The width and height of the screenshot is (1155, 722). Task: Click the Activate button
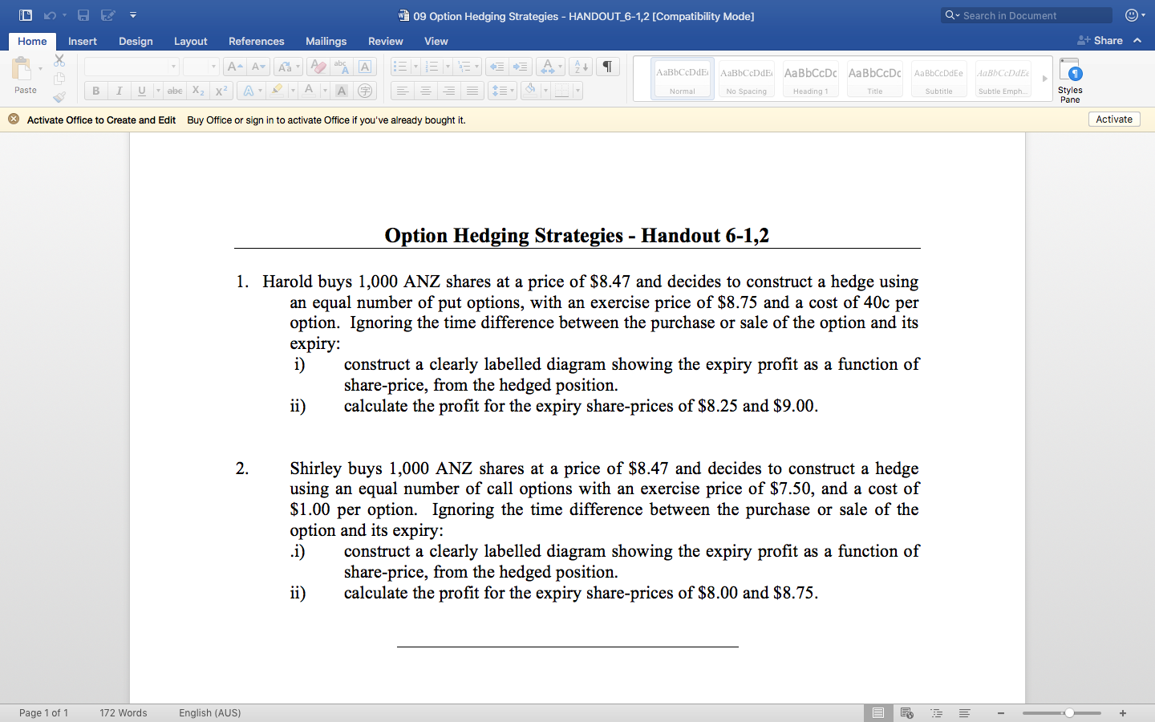(x=1114, y=120)
